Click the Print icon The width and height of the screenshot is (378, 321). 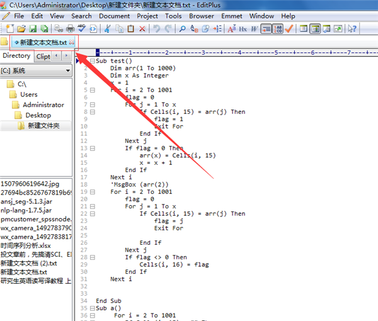(x=69, y=29)
